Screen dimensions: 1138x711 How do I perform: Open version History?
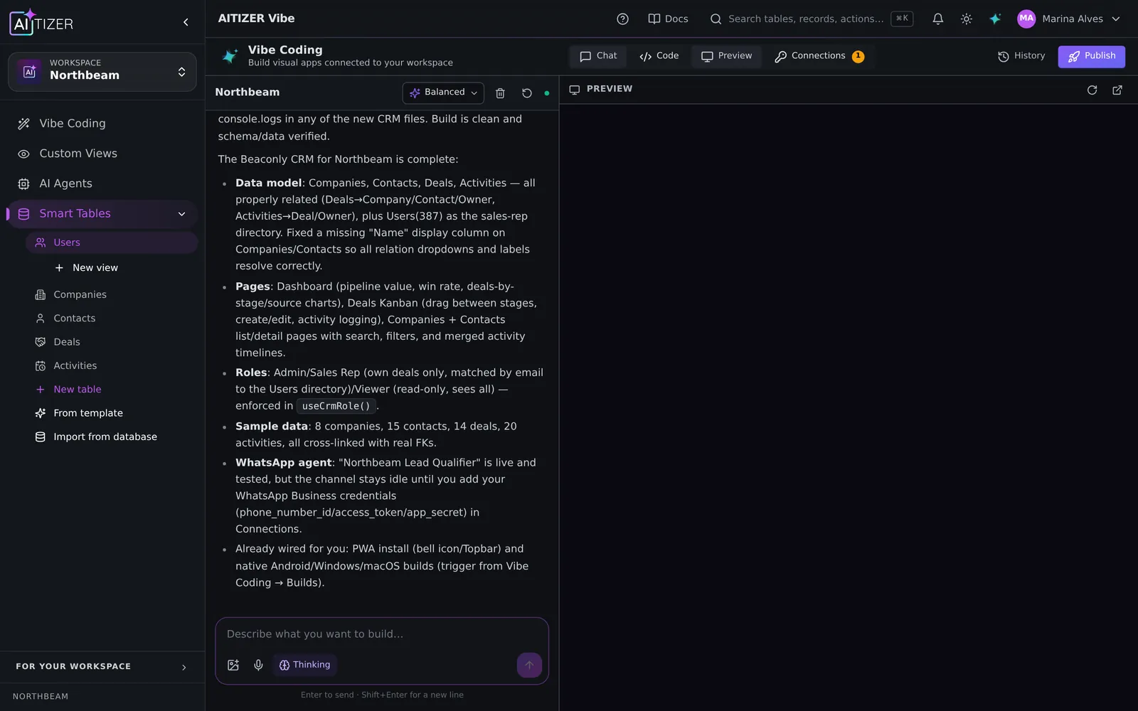[x=1021, y=56]
